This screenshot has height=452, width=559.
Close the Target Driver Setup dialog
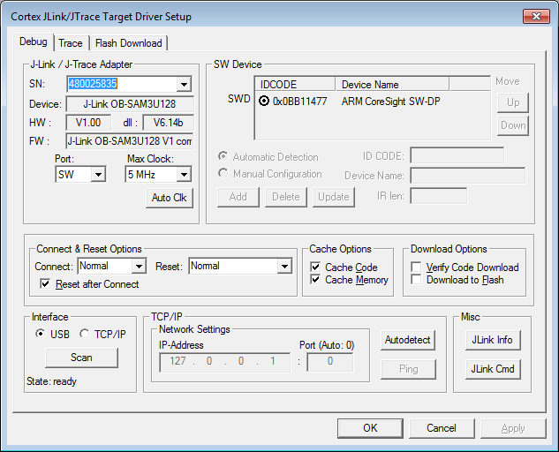[536, 17]
